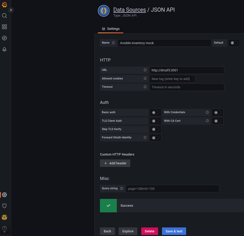
Task: Open the Alerting bell icon
Action: (x=4, y=49)
